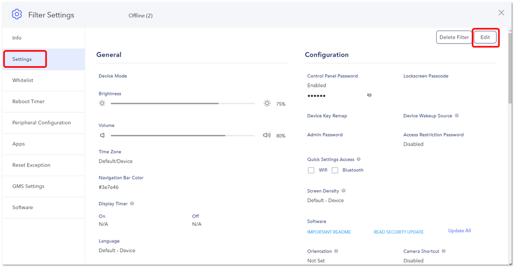Click the Filter Settings gear icon
The image size is (514, 267).
coord(17,14)
